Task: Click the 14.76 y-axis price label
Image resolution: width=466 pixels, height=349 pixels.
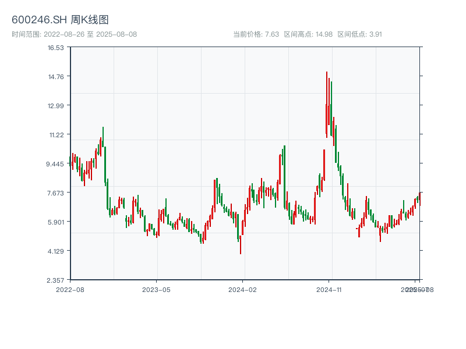Action: (x=56, y=77)
